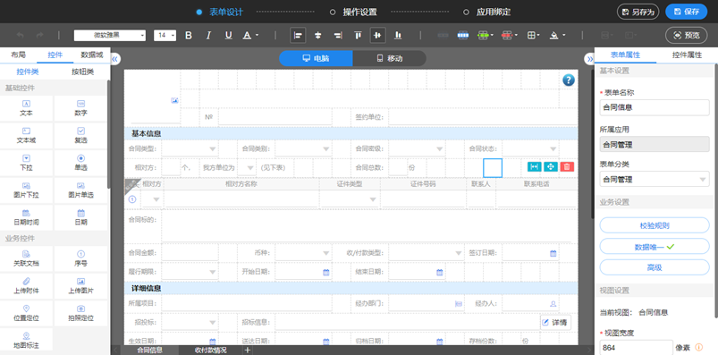This screenshot has width=718, height=355.
Task: Toggle underline formatting
Action: pyautogui.click(x=229, y=35)
